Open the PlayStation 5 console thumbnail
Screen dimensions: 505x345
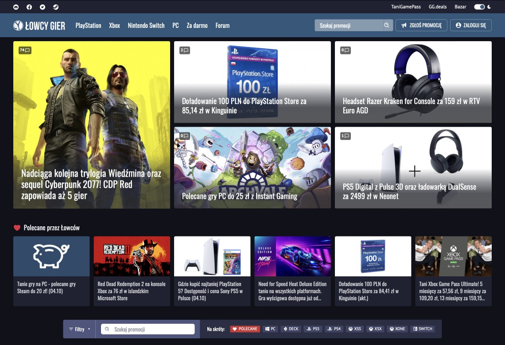[212, 256]
